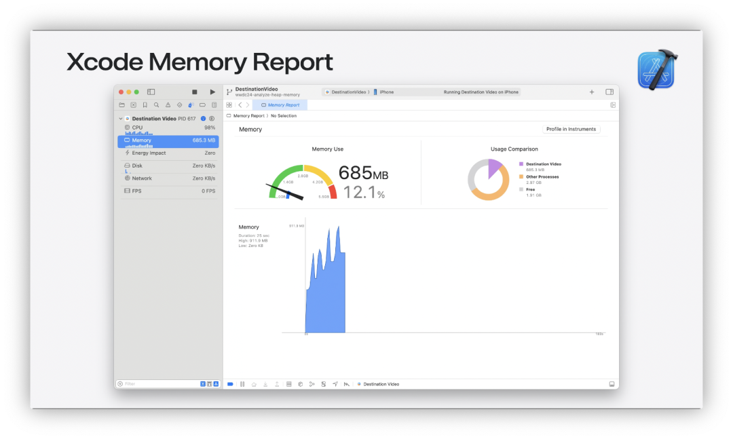Viewport: 733px width, 439px height.
Task: Collapse the Destination Video process tree
Action: pyautogui.click(x=121, y=119)
